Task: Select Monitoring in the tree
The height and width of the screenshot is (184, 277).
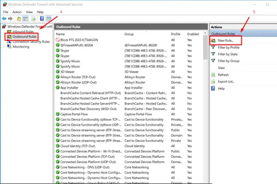Action: click(21, 47)
